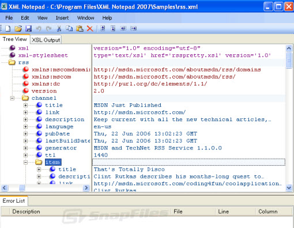The image size is (294, 228).
Task: Select the Error List tab
Action: (14, 201)
